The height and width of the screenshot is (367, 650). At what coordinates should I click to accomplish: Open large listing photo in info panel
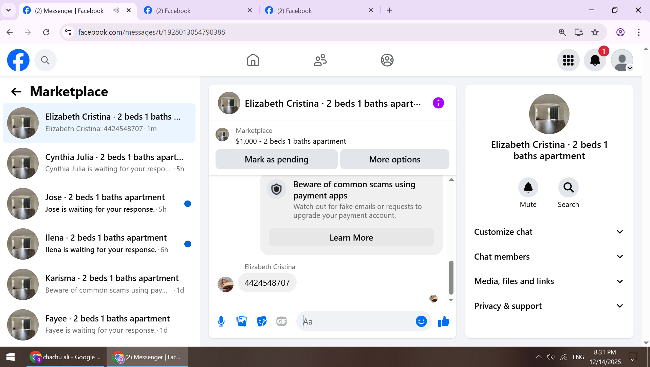549,114
